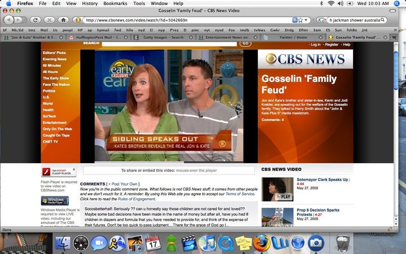This screenshot has width=406, height=254.
Task: Open the search engine selector dropdown
Action: tap(321, 20)
